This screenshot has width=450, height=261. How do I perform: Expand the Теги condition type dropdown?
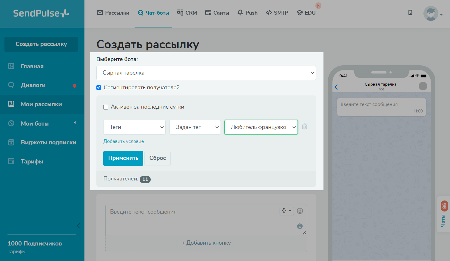(x=134, y=127)
